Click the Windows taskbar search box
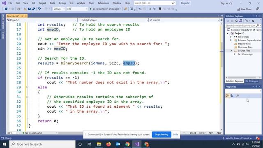Image resolution: width=263 pixels, height=148 pixels. click(x=42, y=144)
